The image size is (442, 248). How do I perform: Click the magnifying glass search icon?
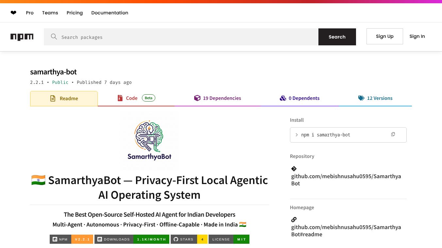pos(54,37)
